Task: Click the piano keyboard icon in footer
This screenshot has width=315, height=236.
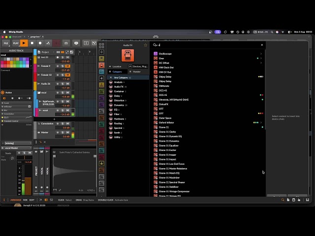Action: (x=307, y=200)
